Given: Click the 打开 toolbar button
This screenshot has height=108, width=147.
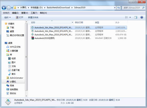Looking at the screenshot, I should pos(19,17).
